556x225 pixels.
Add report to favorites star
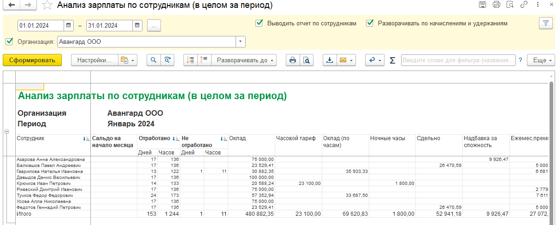click(47, 6)
